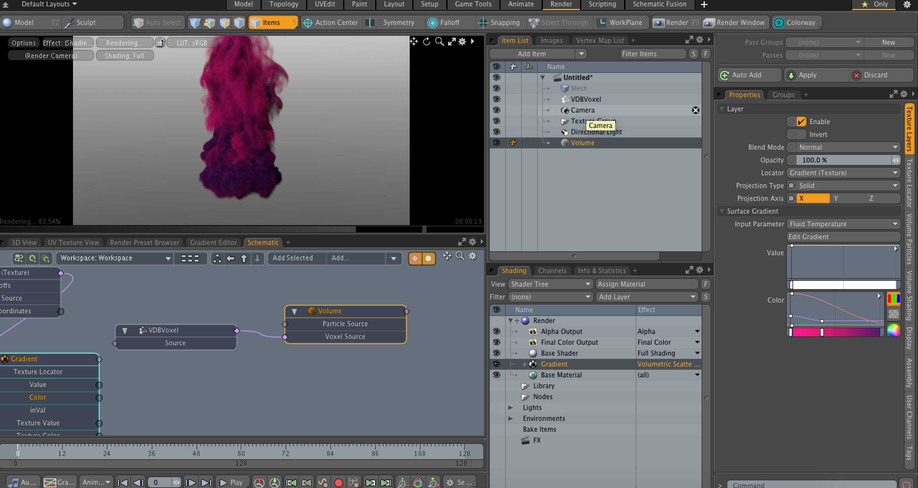
Task: Click the record keyframe red button
Action: pos(339,482)
